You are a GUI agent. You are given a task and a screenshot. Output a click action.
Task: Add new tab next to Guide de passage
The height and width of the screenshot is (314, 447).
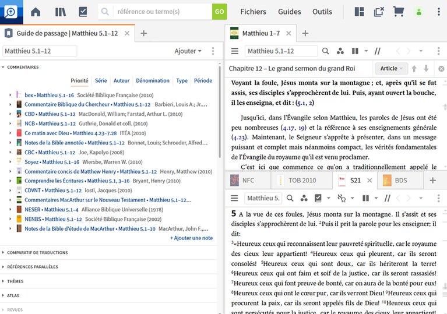[144, 33]
